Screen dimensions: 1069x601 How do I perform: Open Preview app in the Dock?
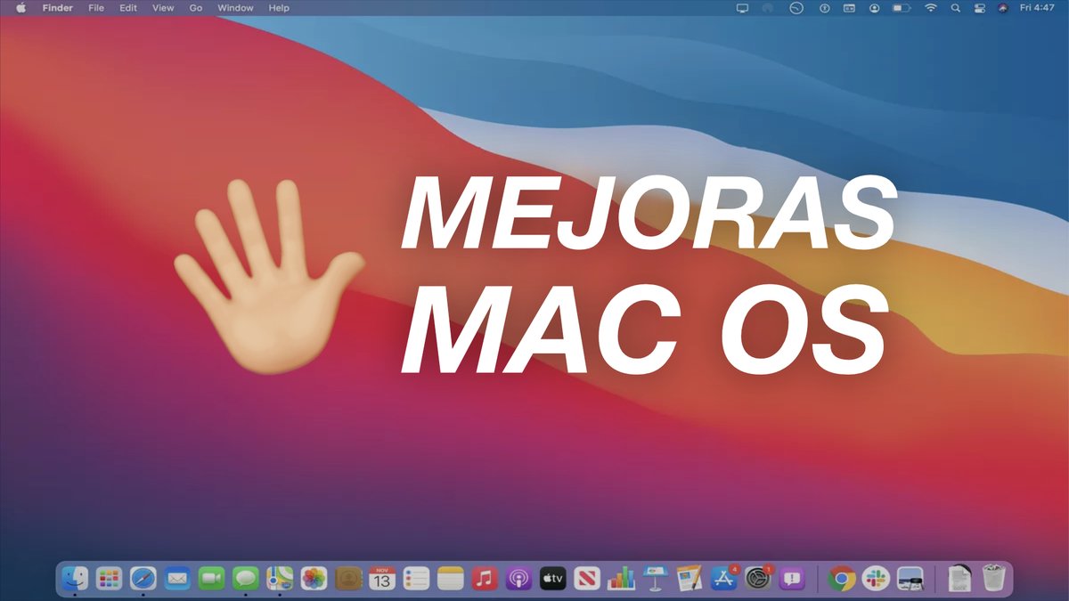tap(910, 579)
